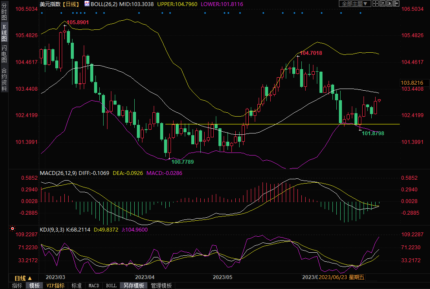Click the red sun icon beside KDJ
The width and height of the screenshot is (430, 289).
pos(13,229)
